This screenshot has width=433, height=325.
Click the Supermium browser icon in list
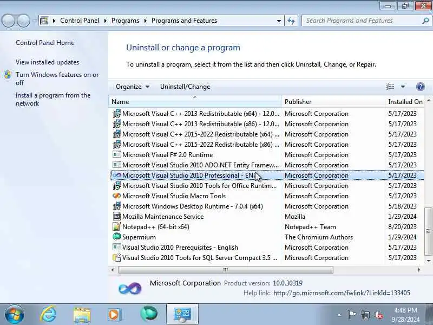coord(117,237)
